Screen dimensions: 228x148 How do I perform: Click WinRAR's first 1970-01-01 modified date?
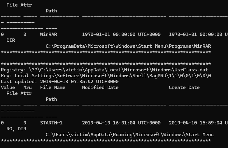pyautogui.click(x=109, y=34)
